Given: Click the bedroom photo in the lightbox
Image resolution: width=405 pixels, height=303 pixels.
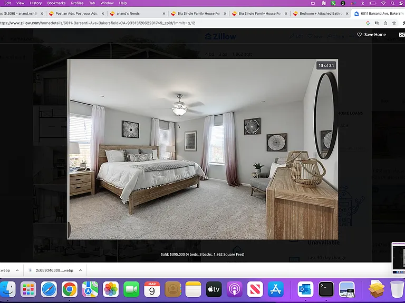Looking at the screenshot, I should [202, 149].
